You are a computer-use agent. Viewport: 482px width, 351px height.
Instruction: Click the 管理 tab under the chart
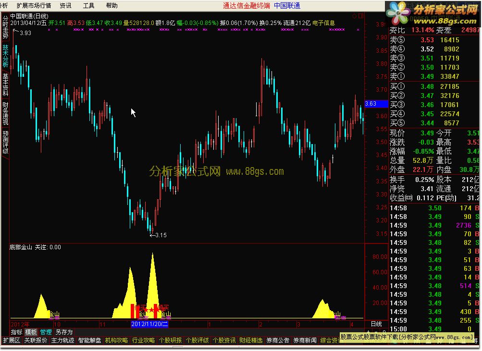(46, 332)
